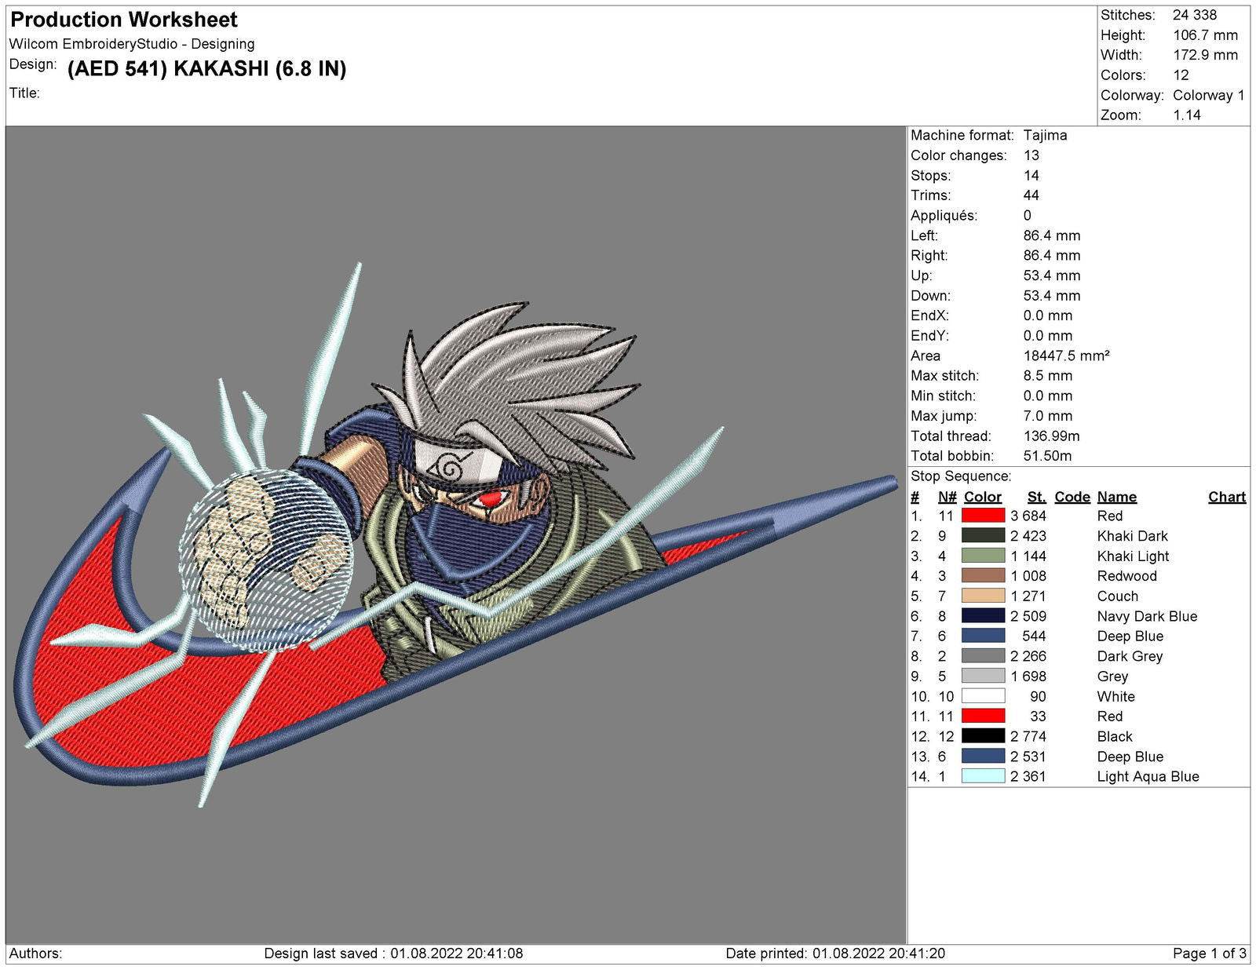Click the 'Date printed' timestamp
This screenshot has width=1256, height=970.
pos(835,954)
